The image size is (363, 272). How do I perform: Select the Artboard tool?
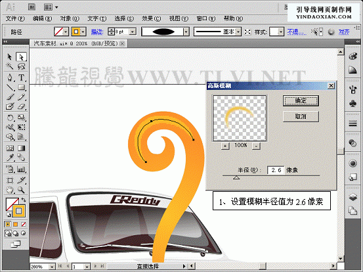[x=9, y=180]
